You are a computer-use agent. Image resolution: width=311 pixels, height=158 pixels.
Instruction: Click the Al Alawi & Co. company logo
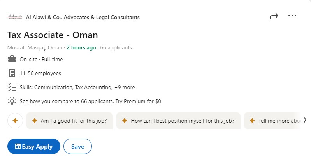pos(15,17)
